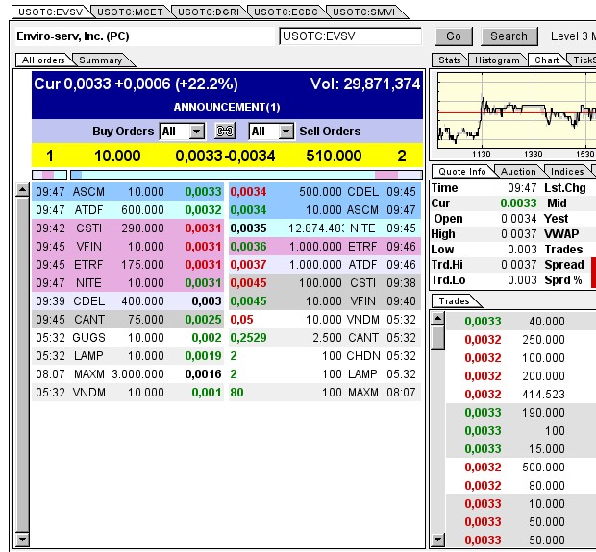This screenshot has width=596, height=552.
Task: Click the Search button
Action: point(509,36)
